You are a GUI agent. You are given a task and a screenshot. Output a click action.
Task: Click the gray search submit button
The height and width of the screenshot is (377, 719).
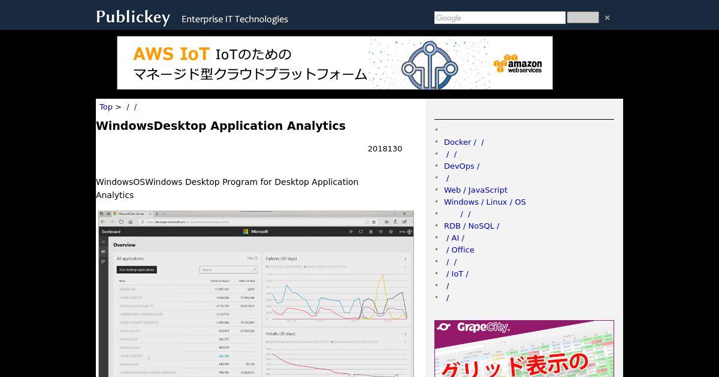(x=582, y=17)
